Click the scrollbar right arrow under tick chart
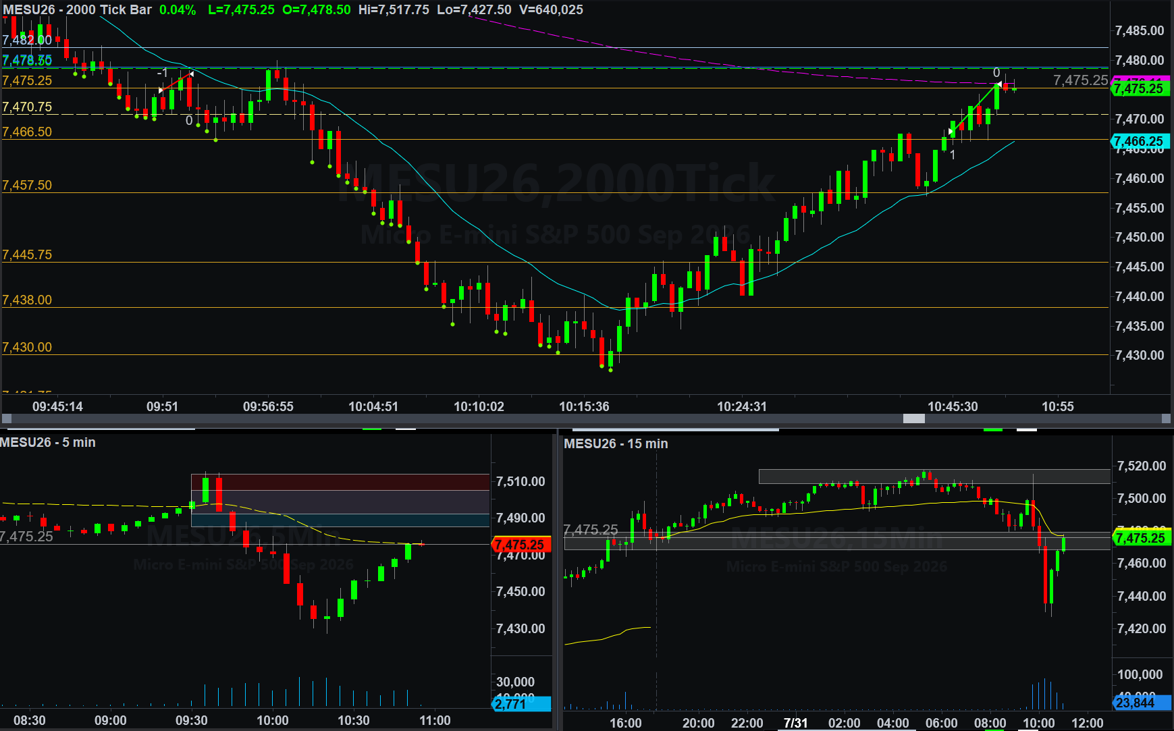1174x731 pixels. [x=1166, y=418]
